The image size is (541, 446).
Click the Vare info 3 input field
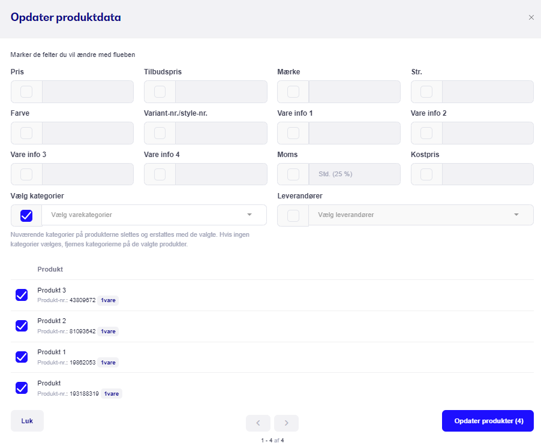(88, 174)
